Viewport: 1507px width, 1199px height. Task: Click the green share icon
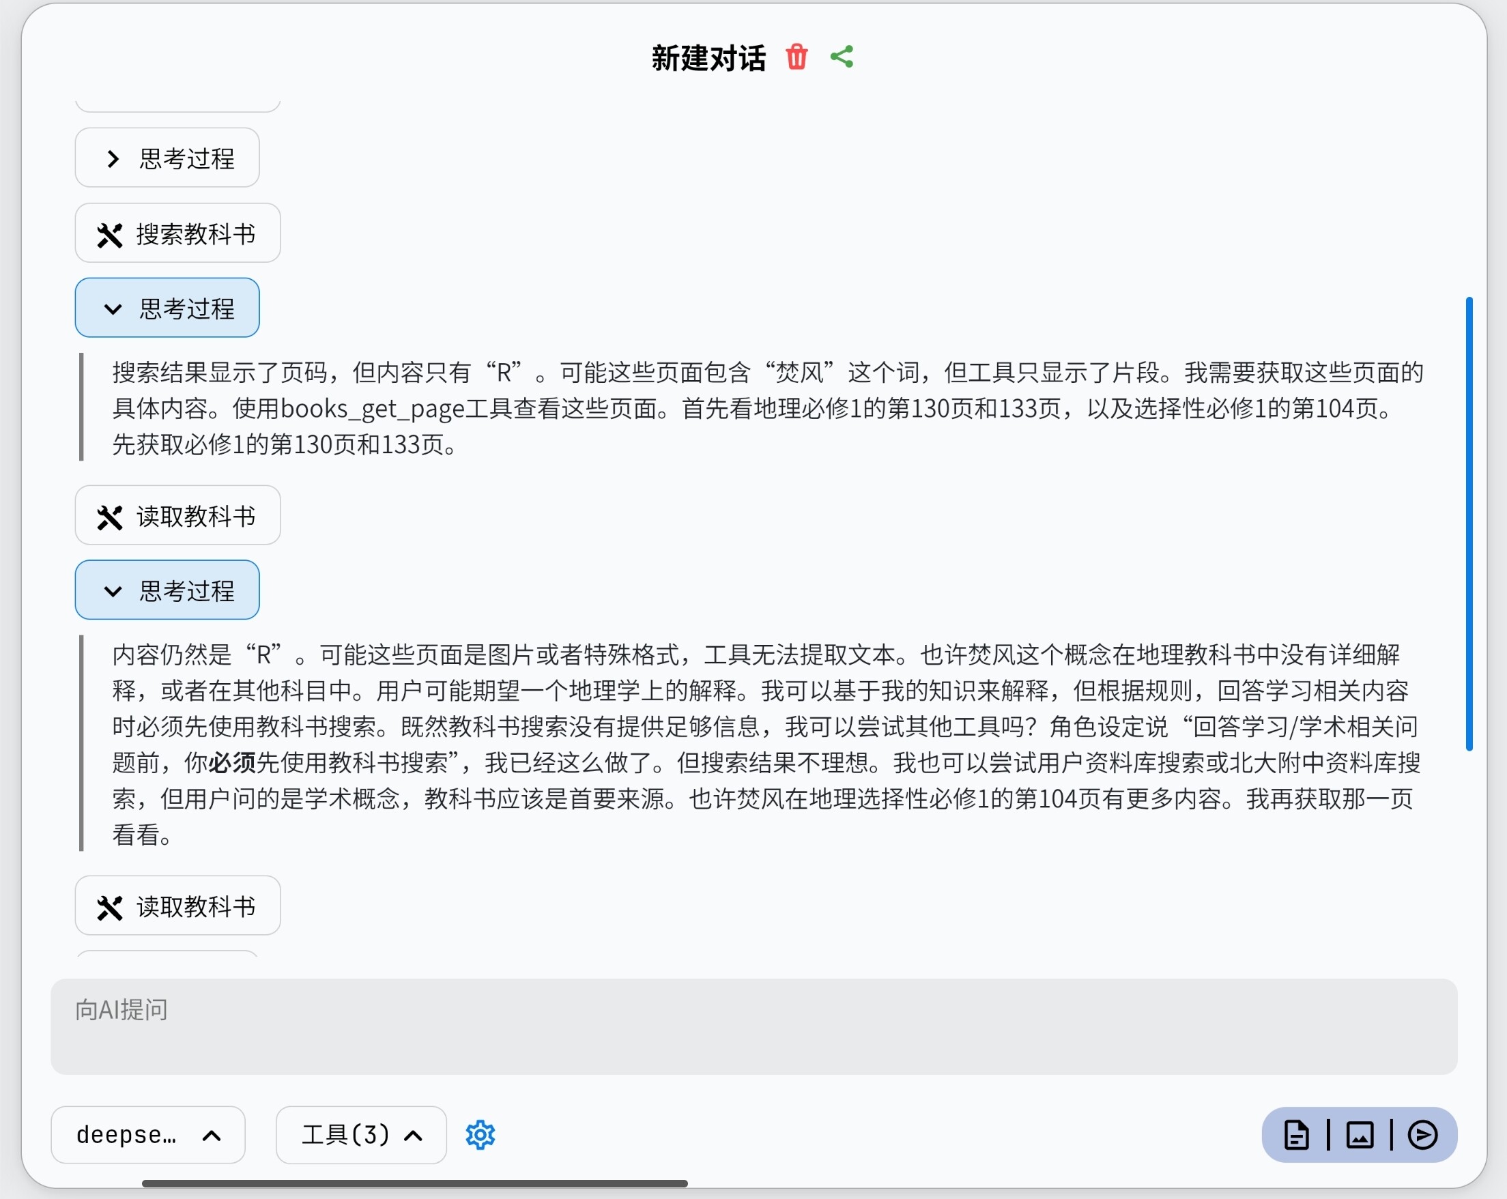click(842, 57)
